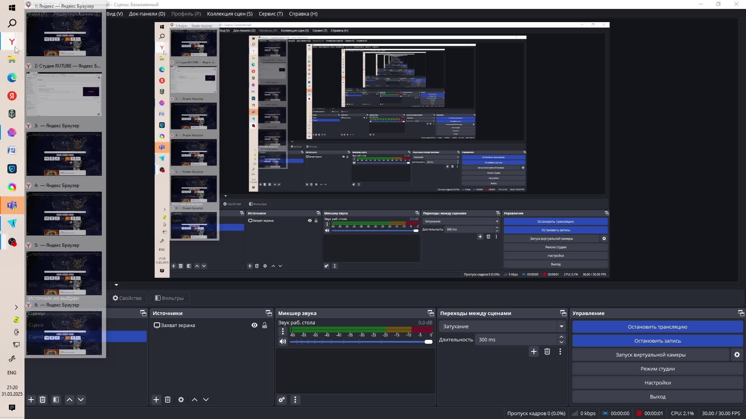Increase transition duration with up stepper
The height and width of the screenshot is (419, 746).
click(x=561, y=337)
